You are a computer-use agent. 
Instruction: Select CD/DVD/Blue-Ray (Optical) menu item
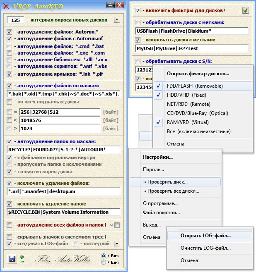pos(203,113)
